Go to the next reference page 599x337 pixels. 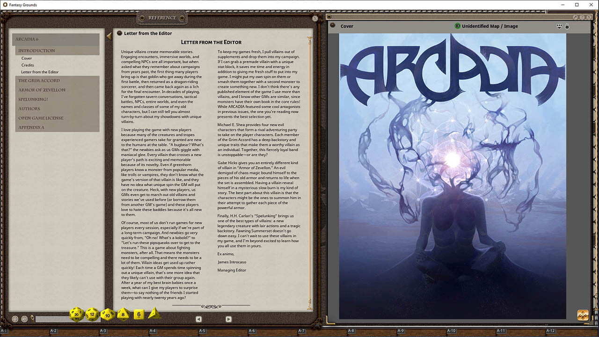pos(228,319)
